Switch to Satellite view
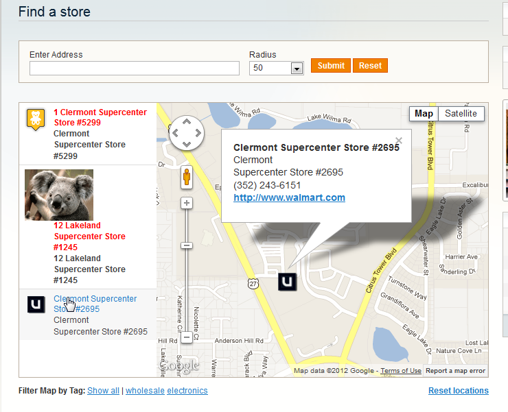Viewport: 508px width, 412px height. click(x=461, y=114)
